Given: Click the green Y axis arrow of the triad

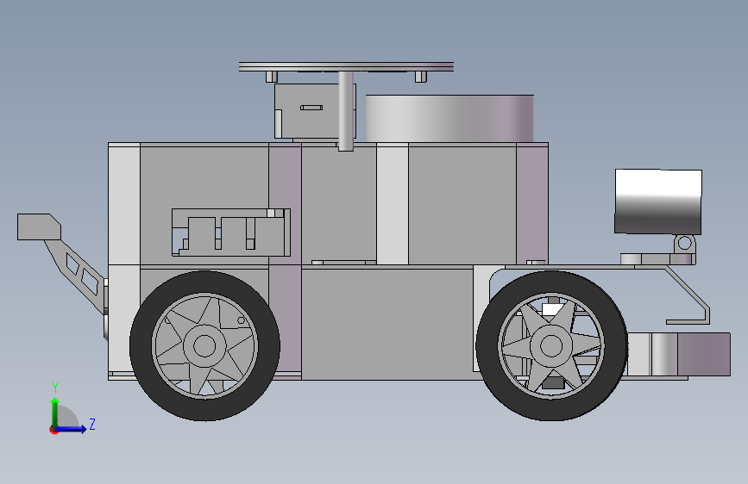Looking at the screenshot, I should [55, 412].
